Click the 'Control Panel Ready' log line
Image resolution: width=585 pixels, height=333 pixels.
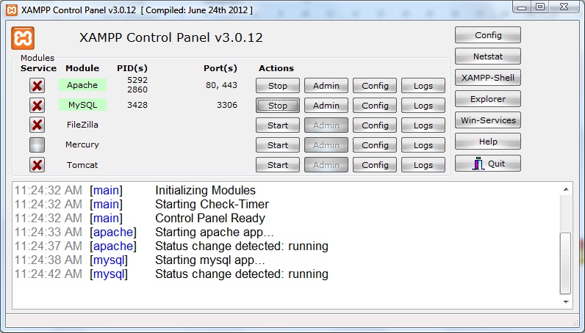(210, 219)
